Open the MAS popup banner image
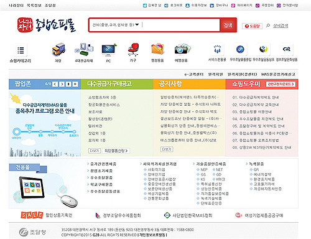This screenshot has width=311, height=239. point(45,123)
